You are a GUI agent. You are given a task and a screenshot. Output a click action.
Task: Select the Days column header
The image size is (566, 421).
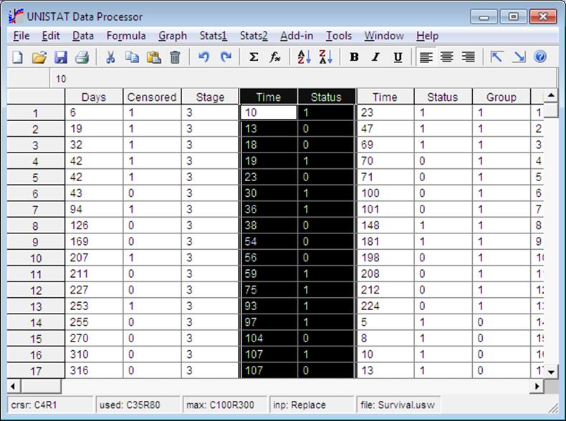tap(94, 97)
